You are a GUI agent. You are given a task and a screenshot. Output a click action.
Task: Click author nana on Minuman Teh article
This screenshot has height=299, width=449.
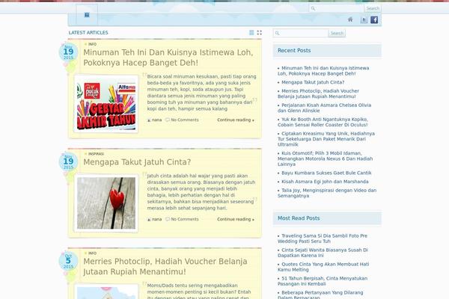click(x=156, y=120)
